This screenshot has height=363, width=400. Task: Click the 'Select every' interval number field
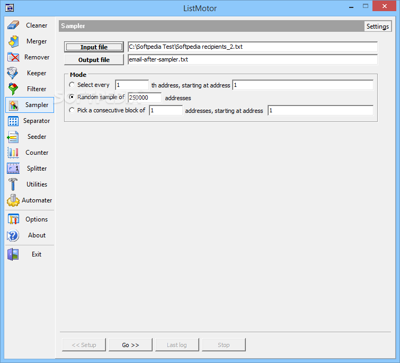[132, 85]
